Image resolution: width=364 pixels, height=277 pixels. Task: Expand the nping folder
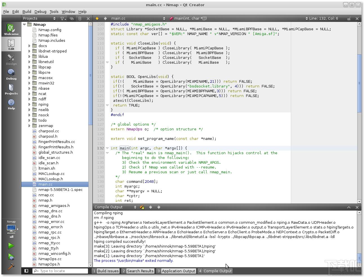click(x=29, y=104)
